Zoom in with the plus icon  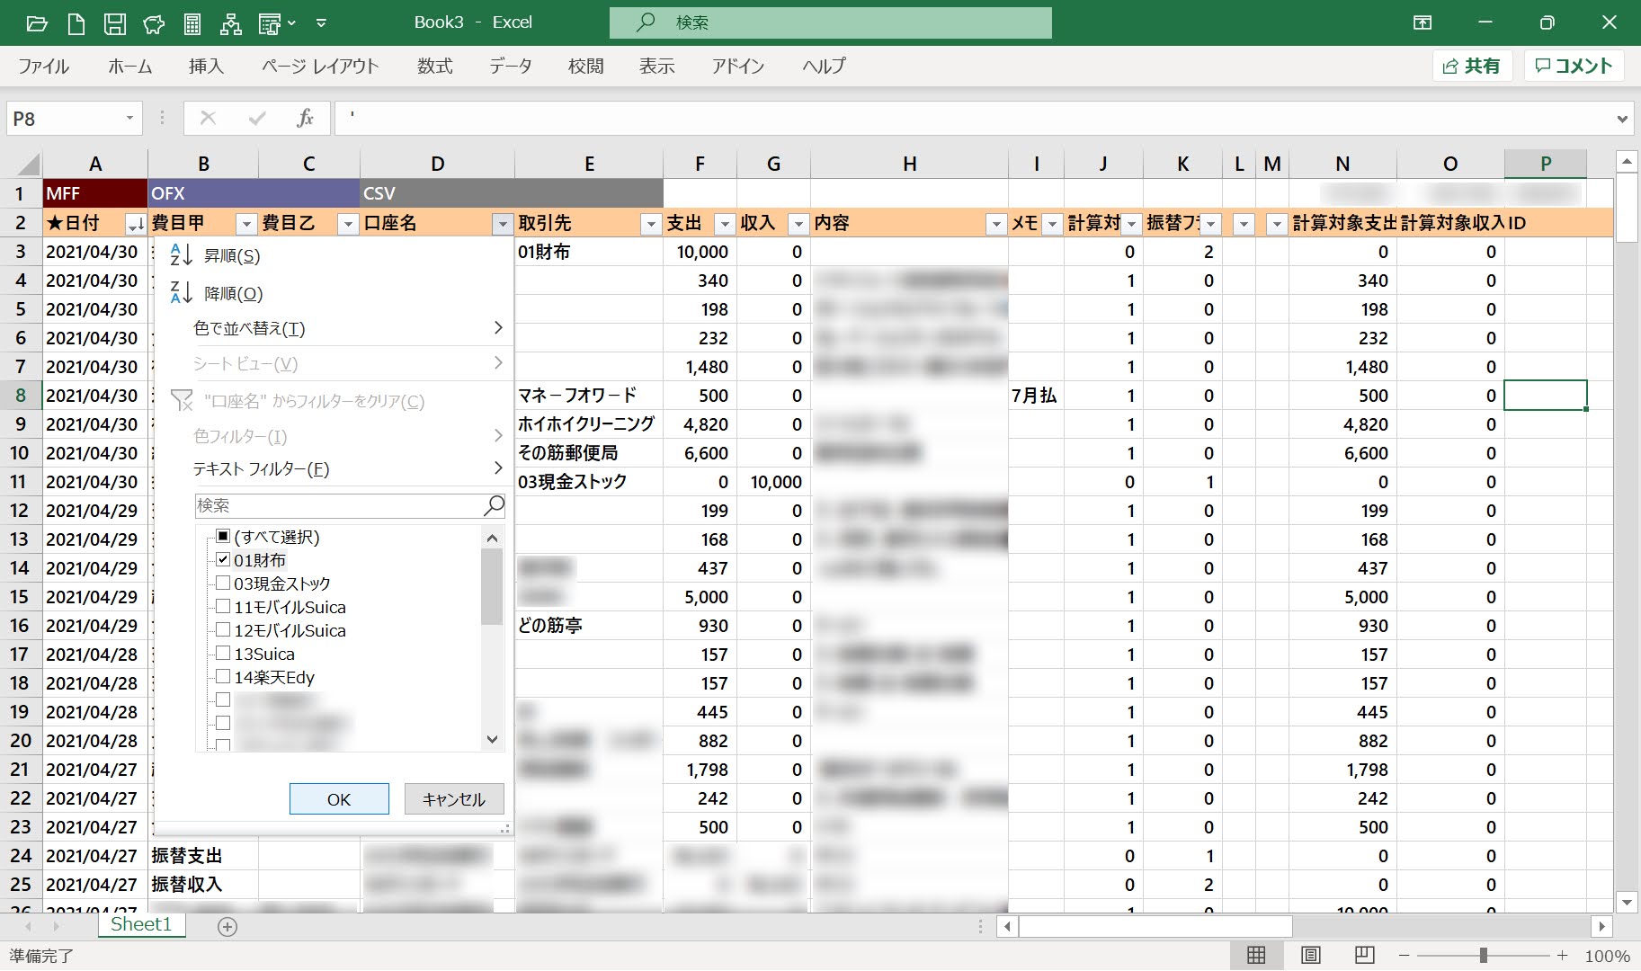(x=1563, y=955)
